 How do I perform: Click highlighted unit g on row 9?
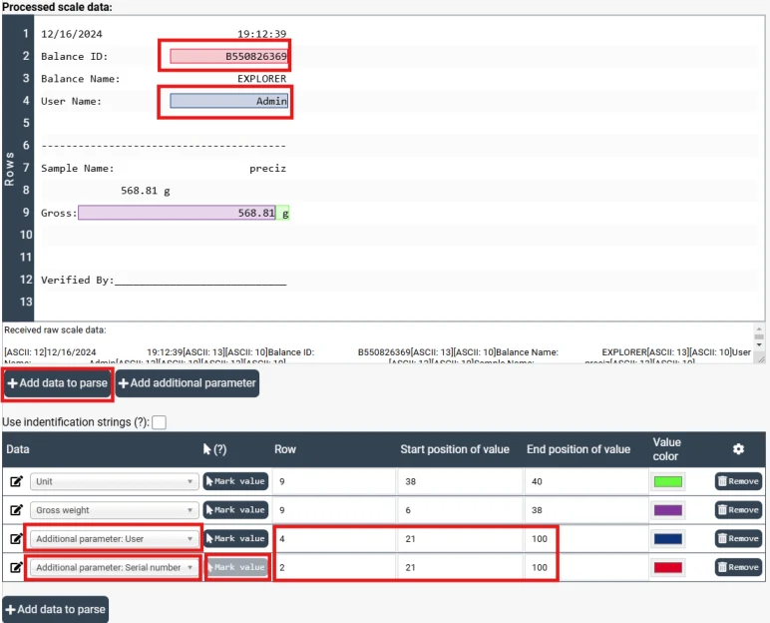click(283, 213)
